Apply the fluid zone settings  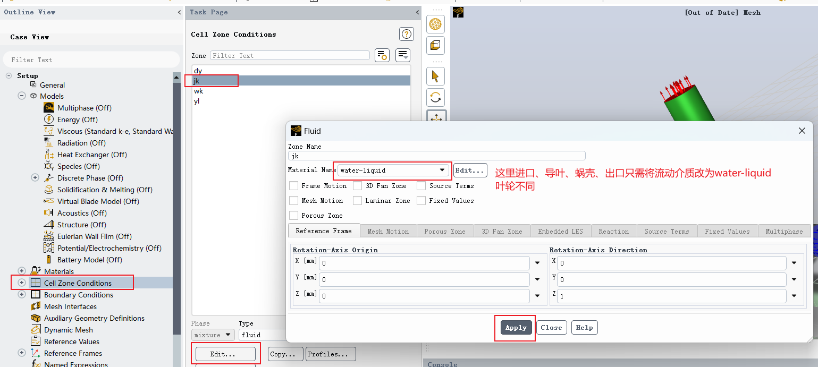point(516,328)
